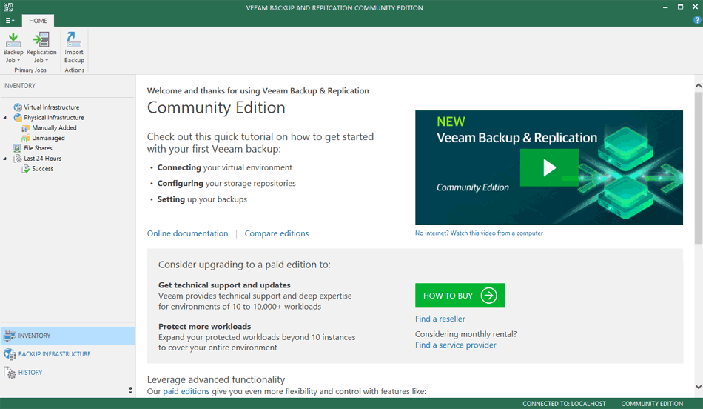Open navigation pane options chevron
703x409 pixels.
(130, 390)
